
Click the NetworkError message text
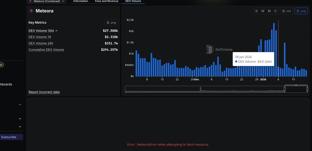pos(168,144)
